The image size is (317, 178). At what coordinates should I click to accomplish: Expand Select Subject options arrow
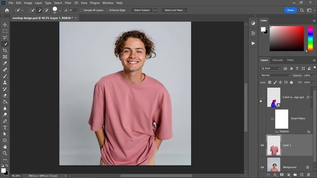click(x=155, y=10)
